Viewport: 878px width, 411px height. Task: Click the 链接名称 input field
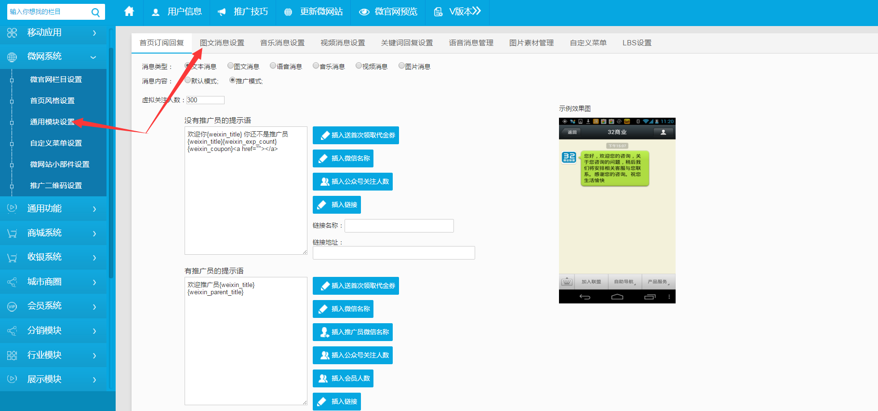(399, 226)
